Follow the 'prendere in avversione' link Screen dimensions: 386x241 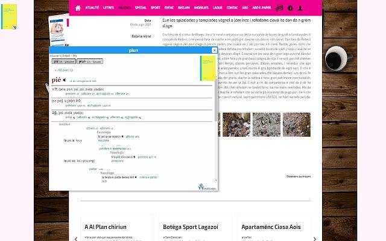point(113,149)
